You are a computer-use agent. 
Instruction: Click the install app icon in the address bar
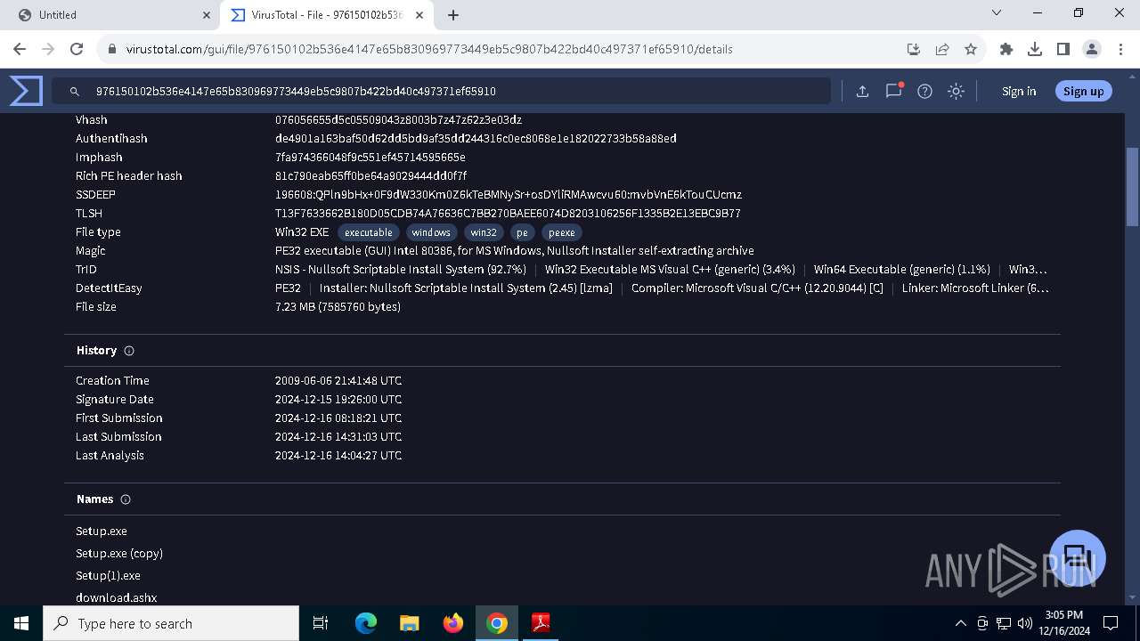tap(914, 49)
